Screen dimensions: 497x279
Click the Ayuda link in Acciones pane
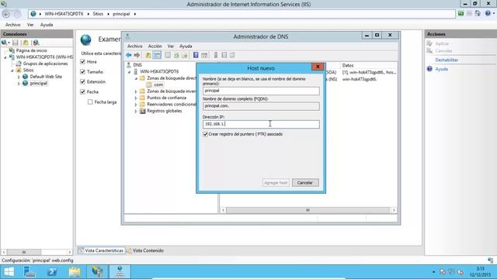[x=441, y=69]
